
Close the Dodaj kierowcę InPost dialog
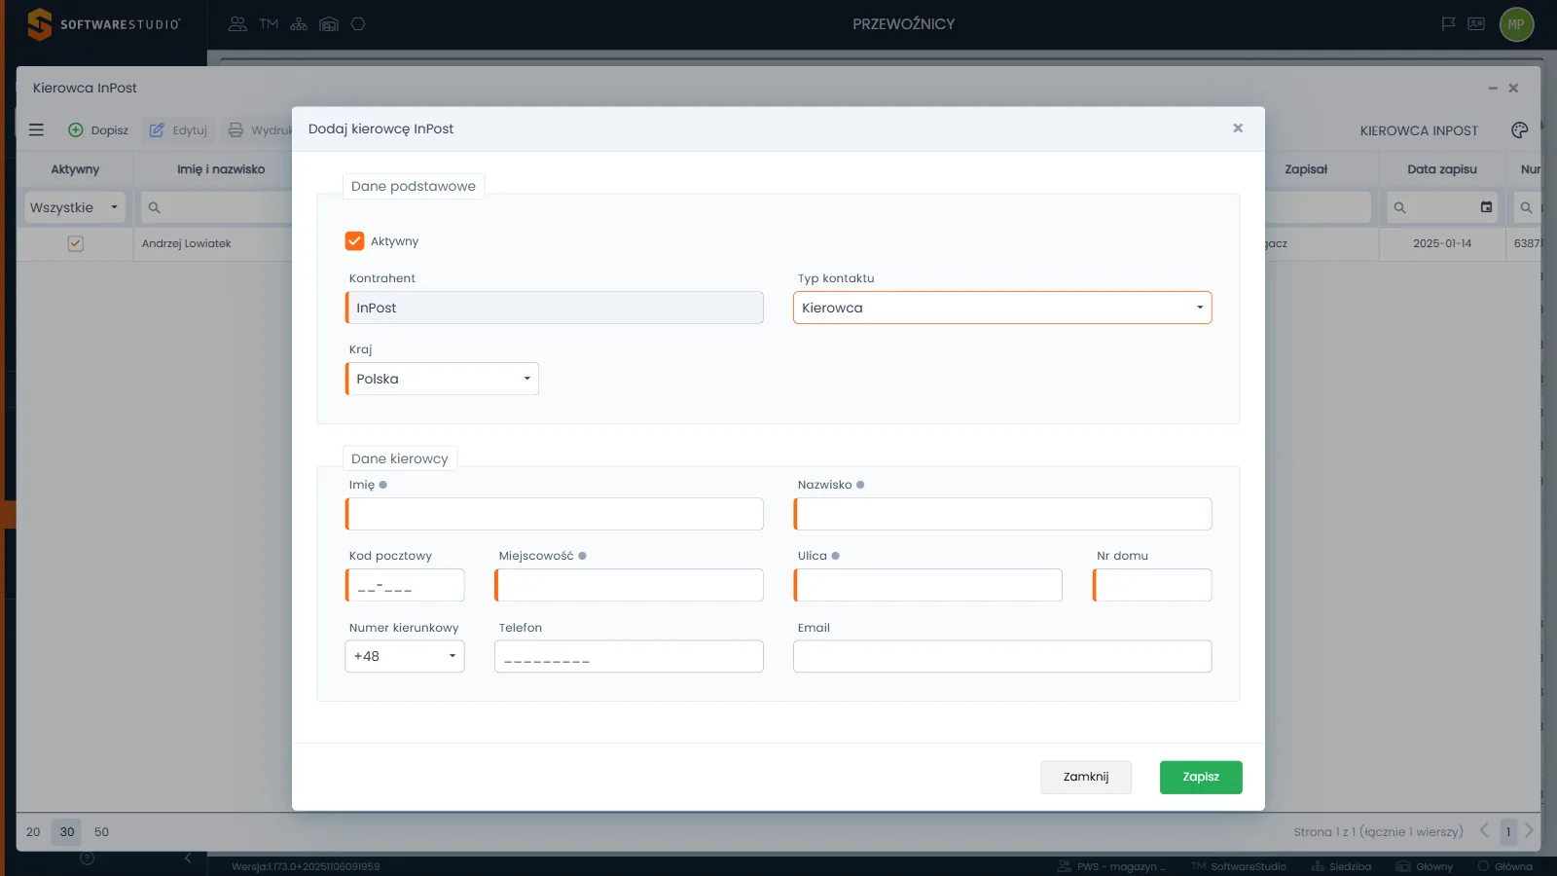[1238, 128]
